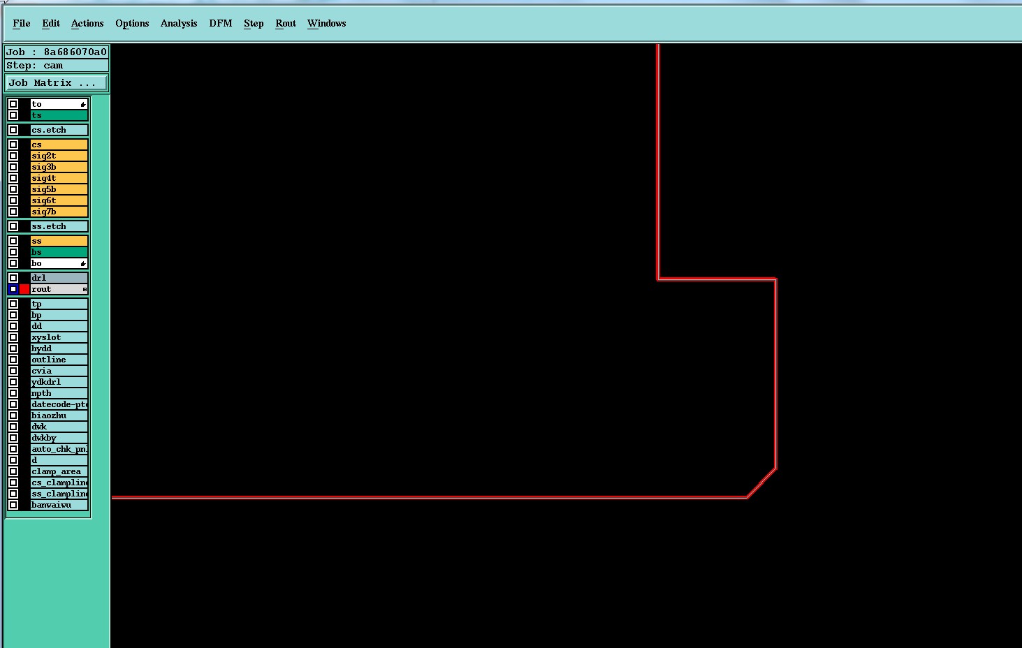Open the DFM menu

221,23
